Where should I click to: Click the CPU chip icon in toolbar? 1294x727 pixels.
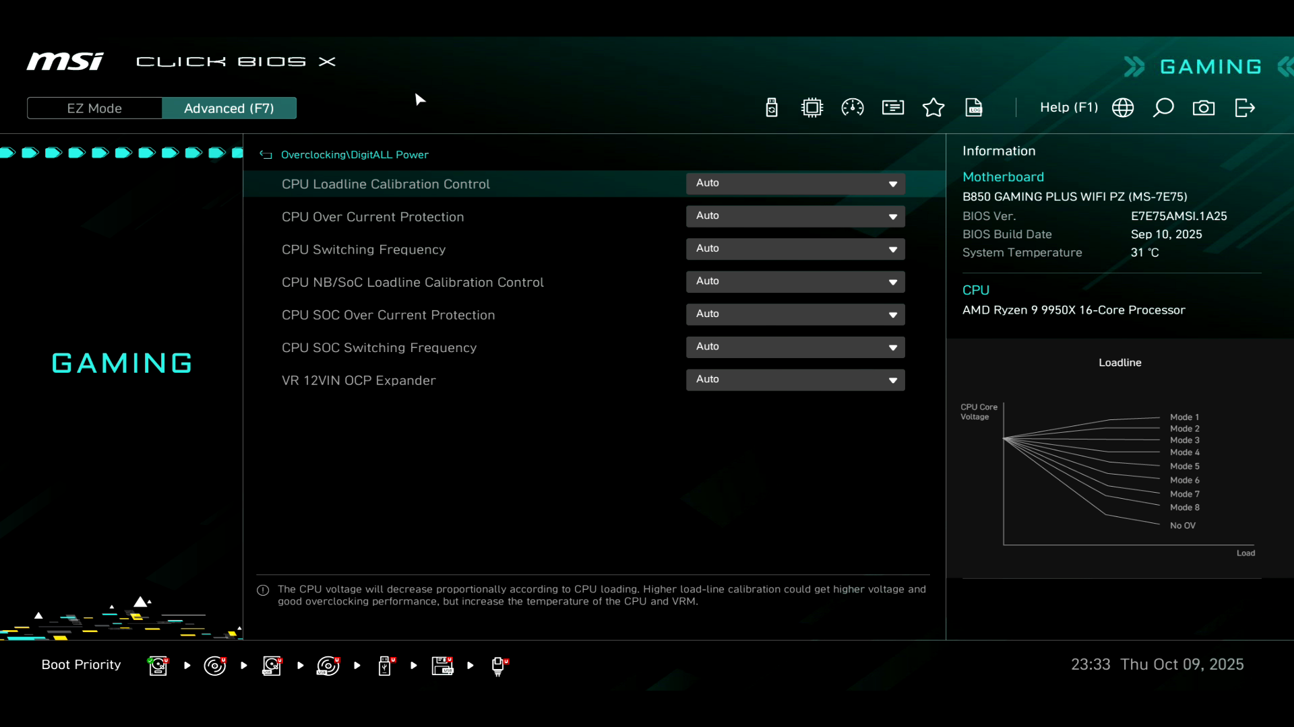[x=812, y=108]
